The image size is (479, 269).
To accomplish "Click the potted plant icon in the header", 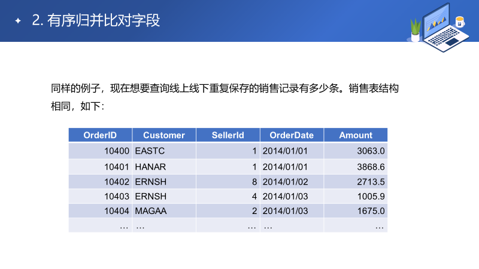I will pyautogui.click(x=415, y=29).
